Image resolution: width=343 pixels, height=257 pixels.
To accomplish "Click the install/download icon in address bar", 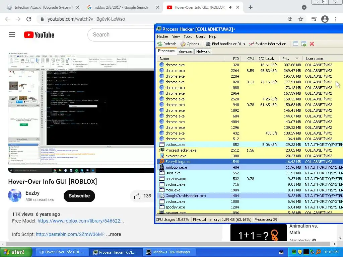I will [x=290, y=19].
